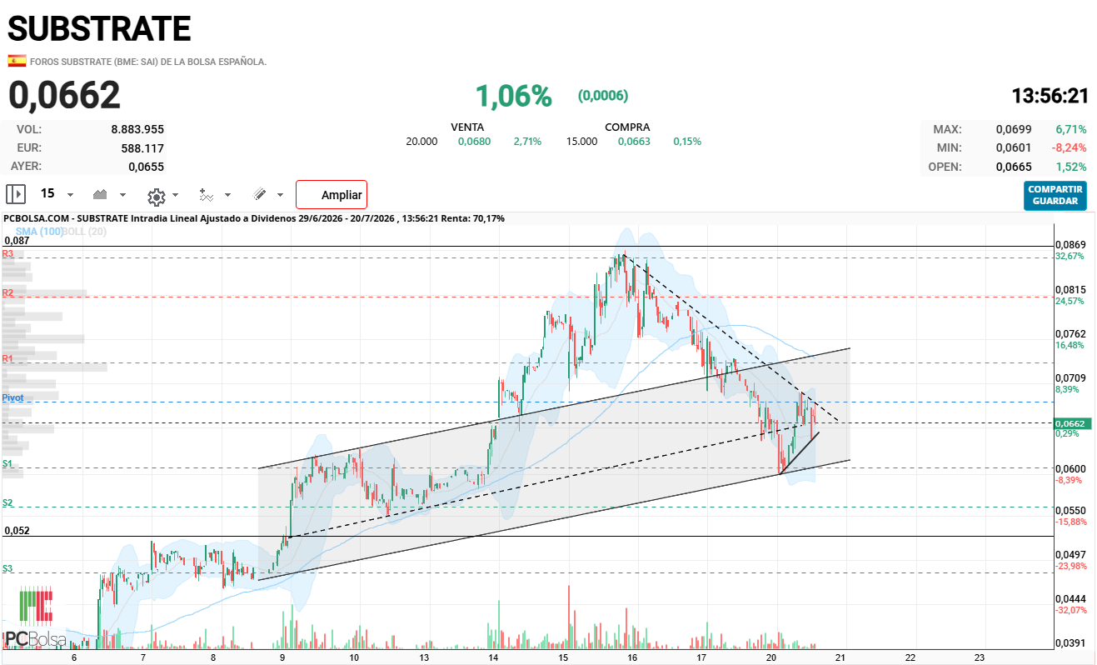Click the Ampliar button

point(332,195)
